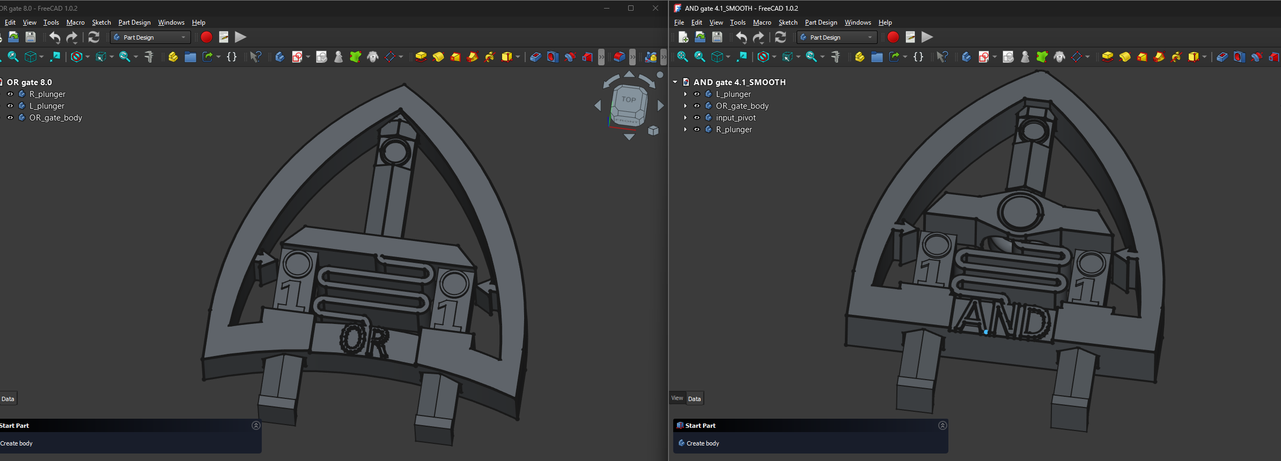Select OR_gate_body in the left model tree
Viewport: 1281px width, 461px height.
(x=55, y=118)
